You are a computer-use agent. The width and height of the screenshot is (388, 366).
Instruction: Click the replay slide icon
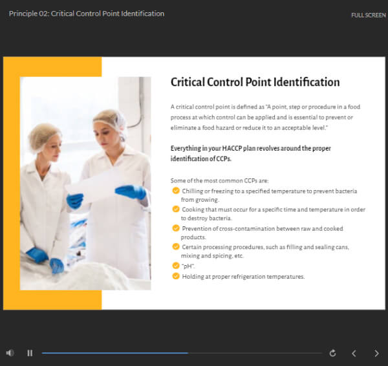pyautogui.click(x=332, y=353)
